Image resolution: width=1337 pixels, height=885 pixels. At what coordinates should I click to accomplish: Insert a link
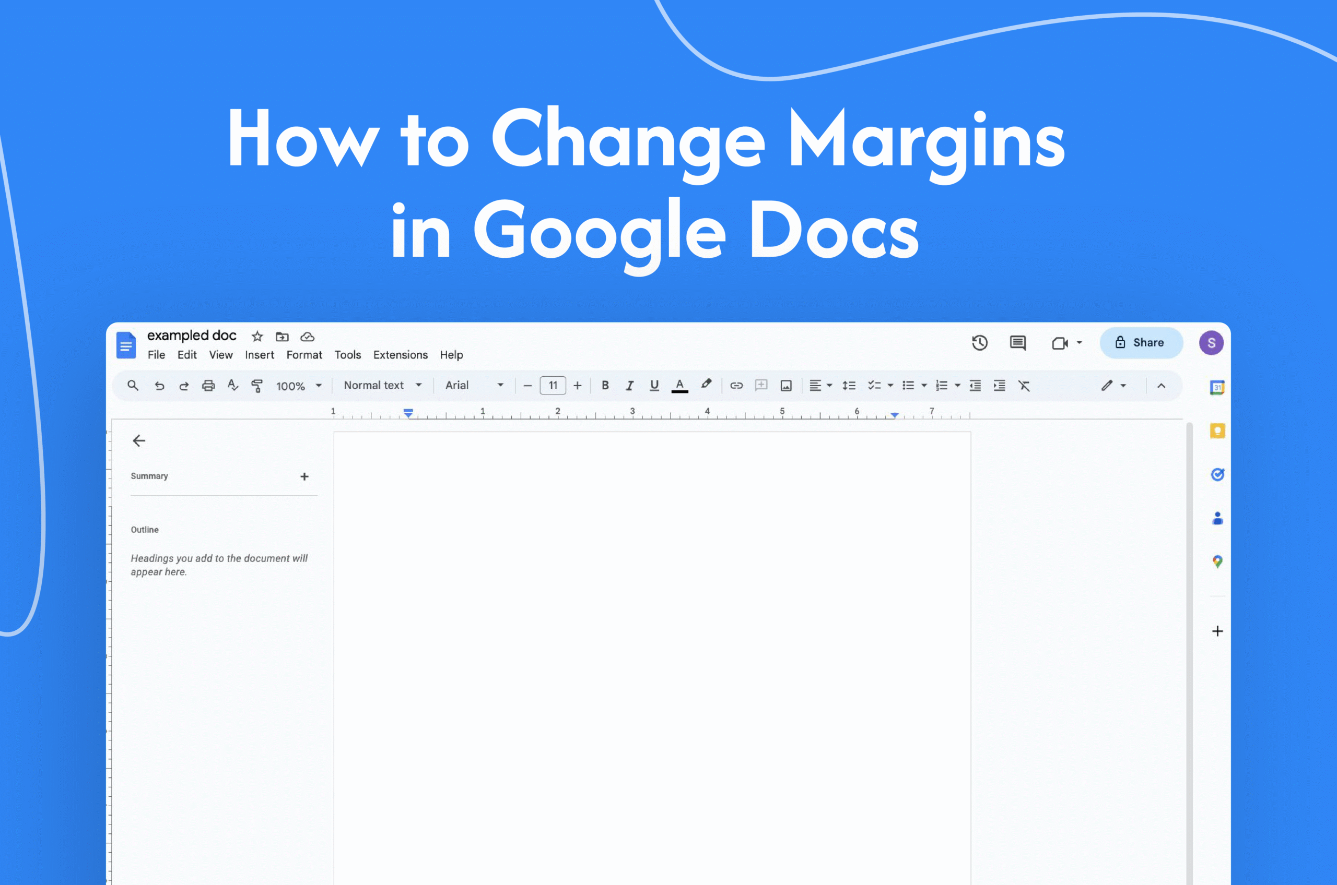pyautogui.click(x=736, y=385)
